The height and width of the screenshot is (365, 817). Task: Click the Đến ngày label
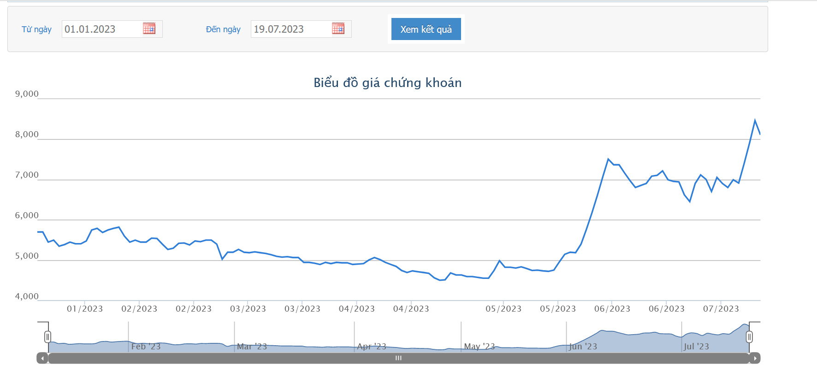(223, 29)
